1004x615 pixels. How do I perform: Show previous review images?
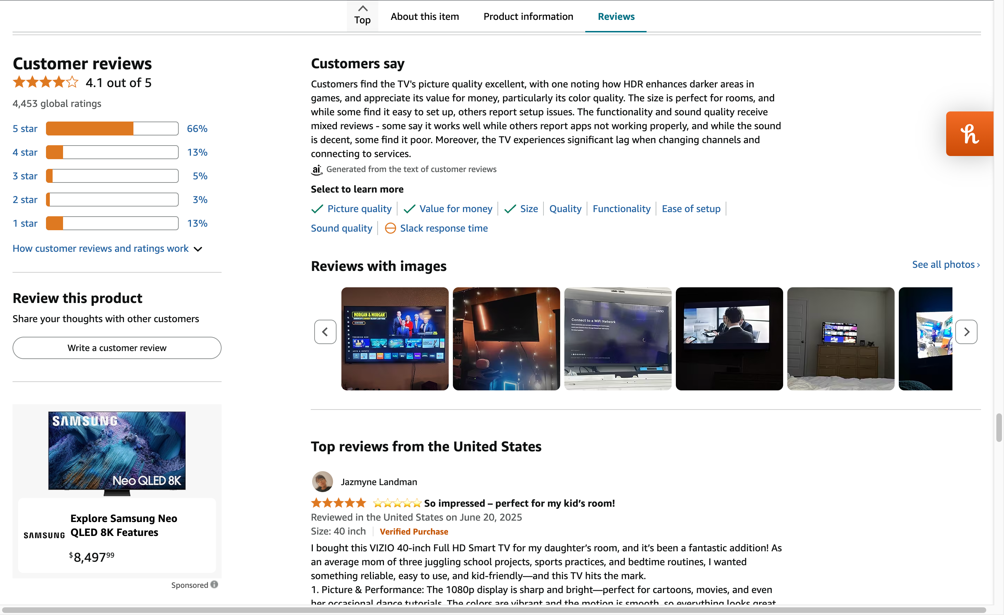click(325, 332)
